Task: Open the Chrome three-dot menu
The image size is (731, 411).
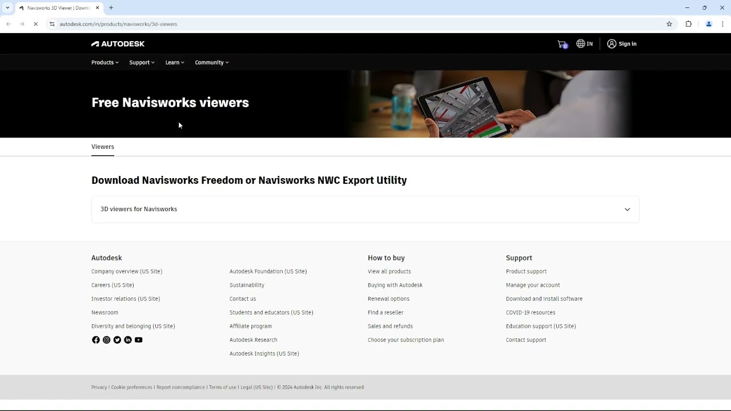Action: [x=722, y=24]
